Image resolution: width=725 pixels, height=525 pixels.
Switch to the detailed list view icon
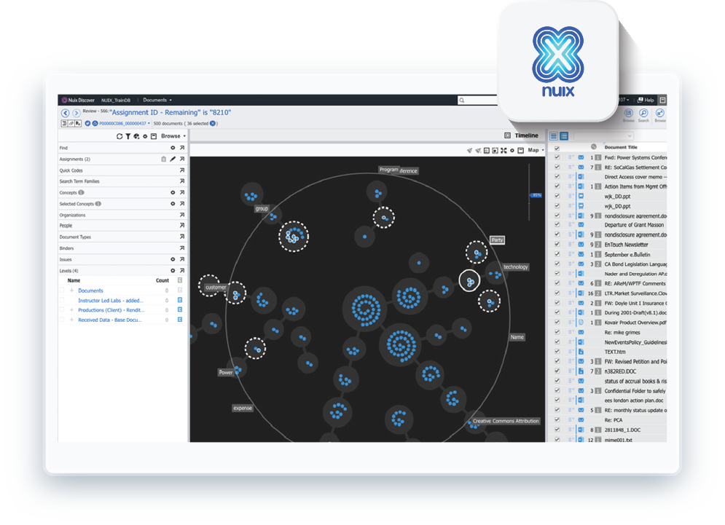pyautogui.click(x=564, y=136)
